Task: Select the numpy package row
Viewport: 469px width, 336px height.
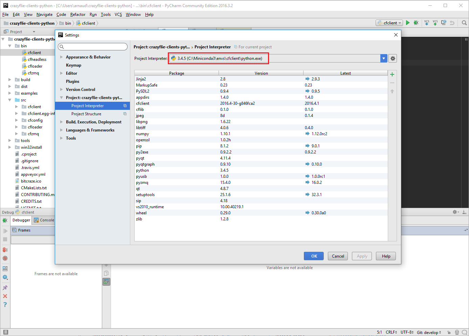Action: (x=261, y=134)
